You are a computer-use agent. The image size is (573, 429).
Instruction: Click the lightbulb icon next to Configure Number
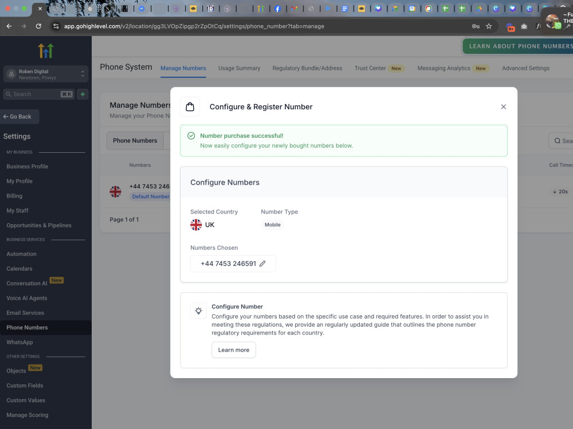click(x=198, y=311)
